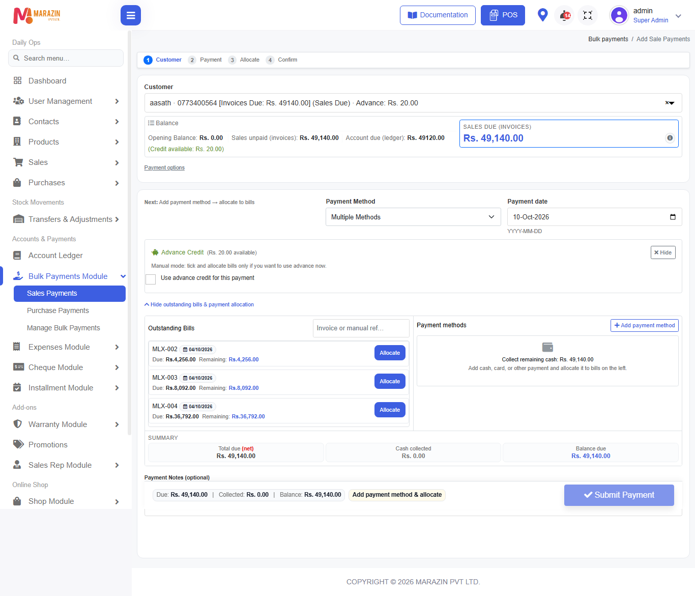Image resolution: width=695 pixels, height=596 pixels.
Task: Click the Sales Rep Module person icon
Action: (17, 465)
